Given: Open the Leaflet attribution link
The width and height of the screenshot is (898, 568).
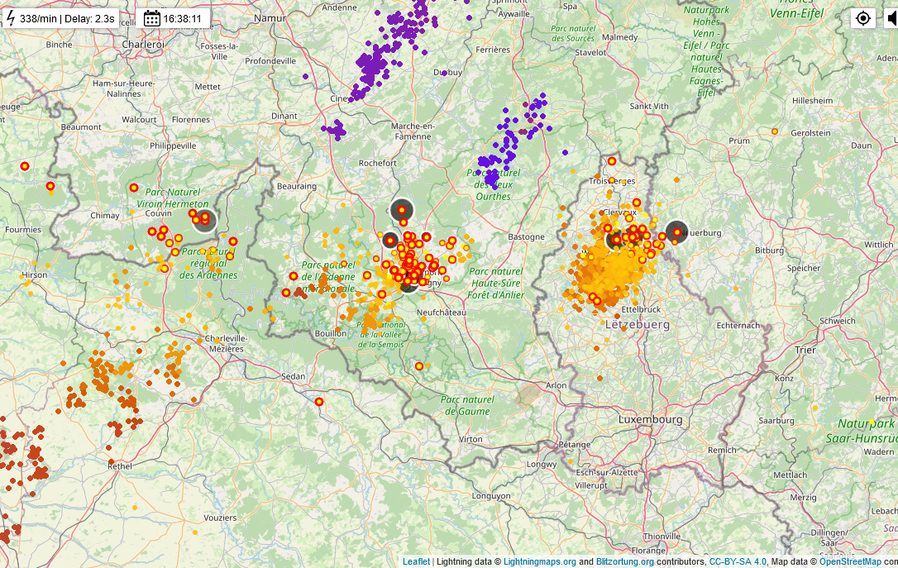Looking at the screenshot, I should [416, 562].
